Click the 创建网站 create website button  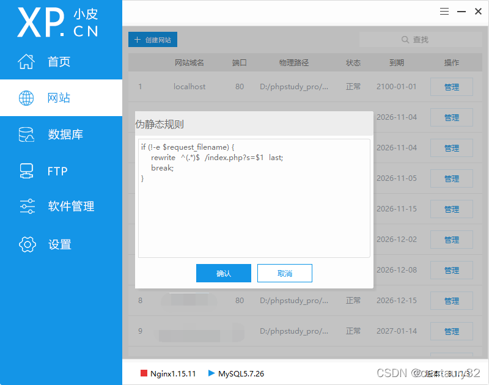(152, 39)
